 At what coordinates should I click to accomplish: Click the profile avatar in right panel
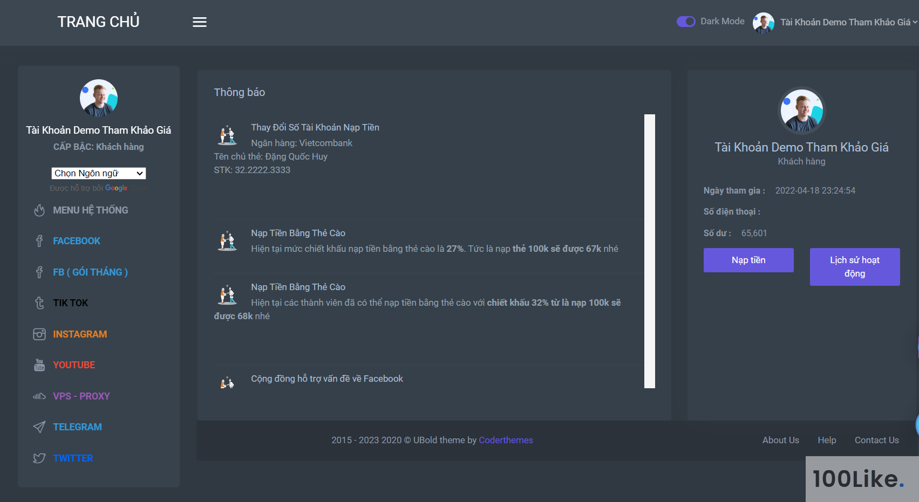(802, 111)
